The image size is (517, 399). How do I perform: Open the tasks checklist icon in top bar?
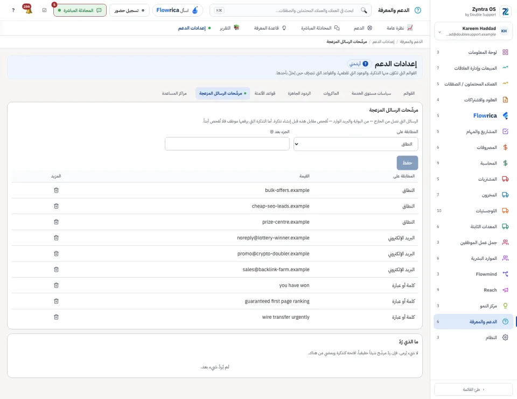pos(45,10)
